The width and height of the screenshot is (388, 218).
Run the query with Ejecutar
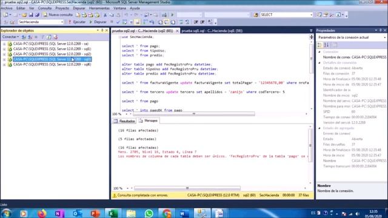pyautogui.click(x=77, y=22)
